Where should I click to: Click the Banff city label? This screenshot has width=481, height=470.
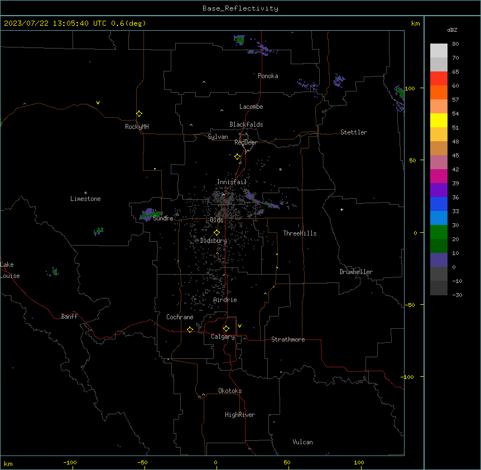click(69, 316)
